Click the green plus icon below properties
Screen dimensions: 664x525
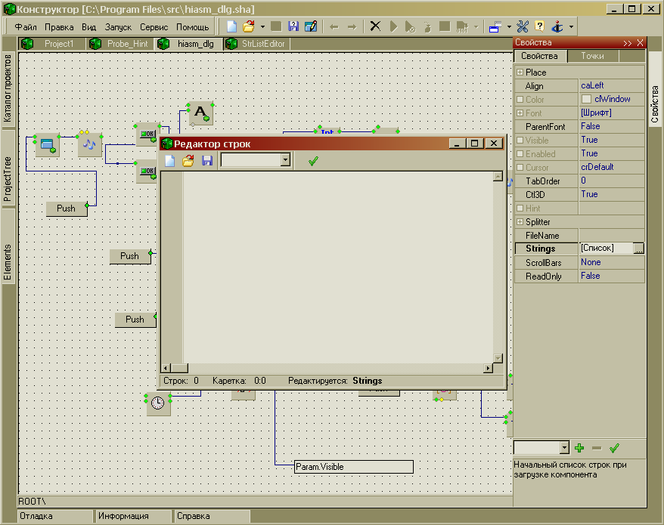point(580,447)
